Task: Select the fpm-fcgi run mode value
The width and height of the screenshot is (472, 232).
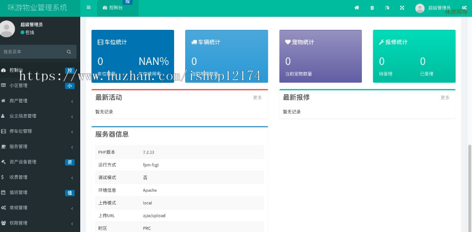Action: 151,165
